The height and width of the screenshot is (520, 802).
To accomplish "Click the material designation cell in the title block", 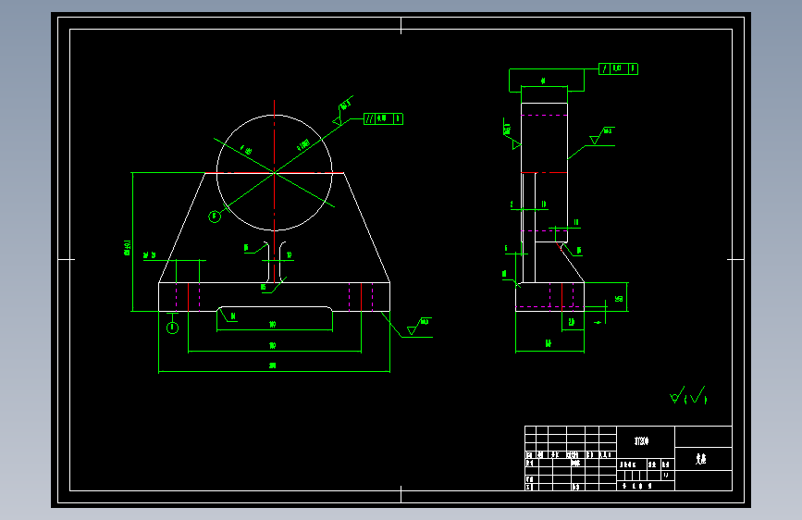I will (x=646, y=441).
